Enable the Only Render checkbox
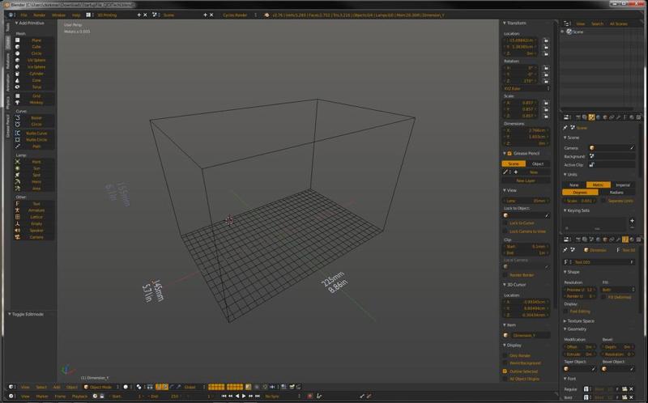This screenshot has width=648, height=403. tap(505, 355)
